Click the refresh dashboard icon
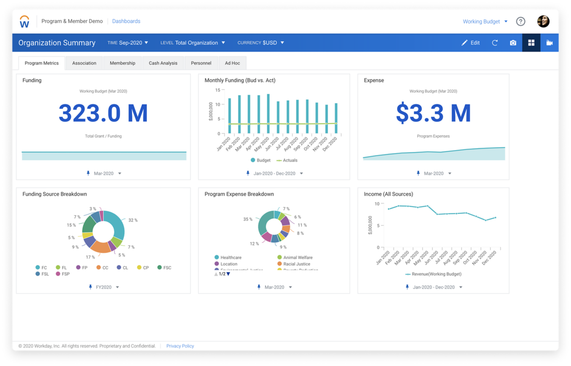The height and width of the screenshot is (366, 571). click(x=494, y=43)
